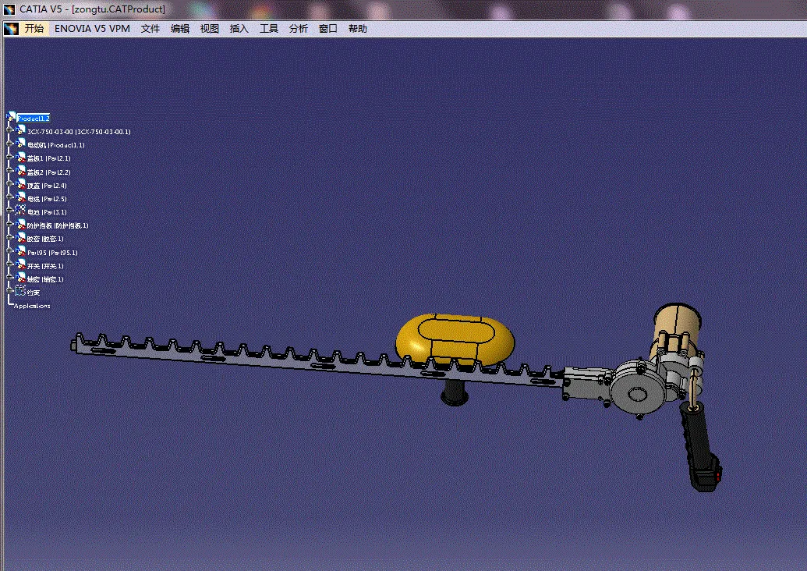Expand the 开关 node
This screenshot has height=571, width=807.
[9, 264]
